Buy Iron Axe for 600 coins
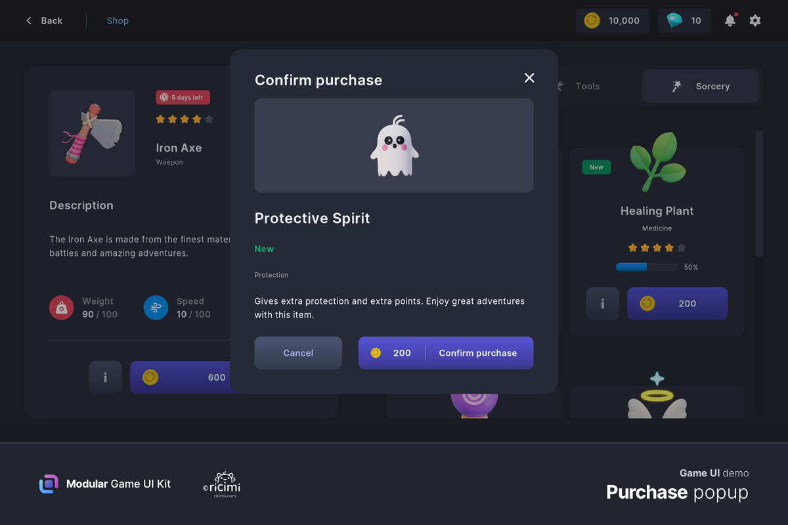 [x=181, y=377]
